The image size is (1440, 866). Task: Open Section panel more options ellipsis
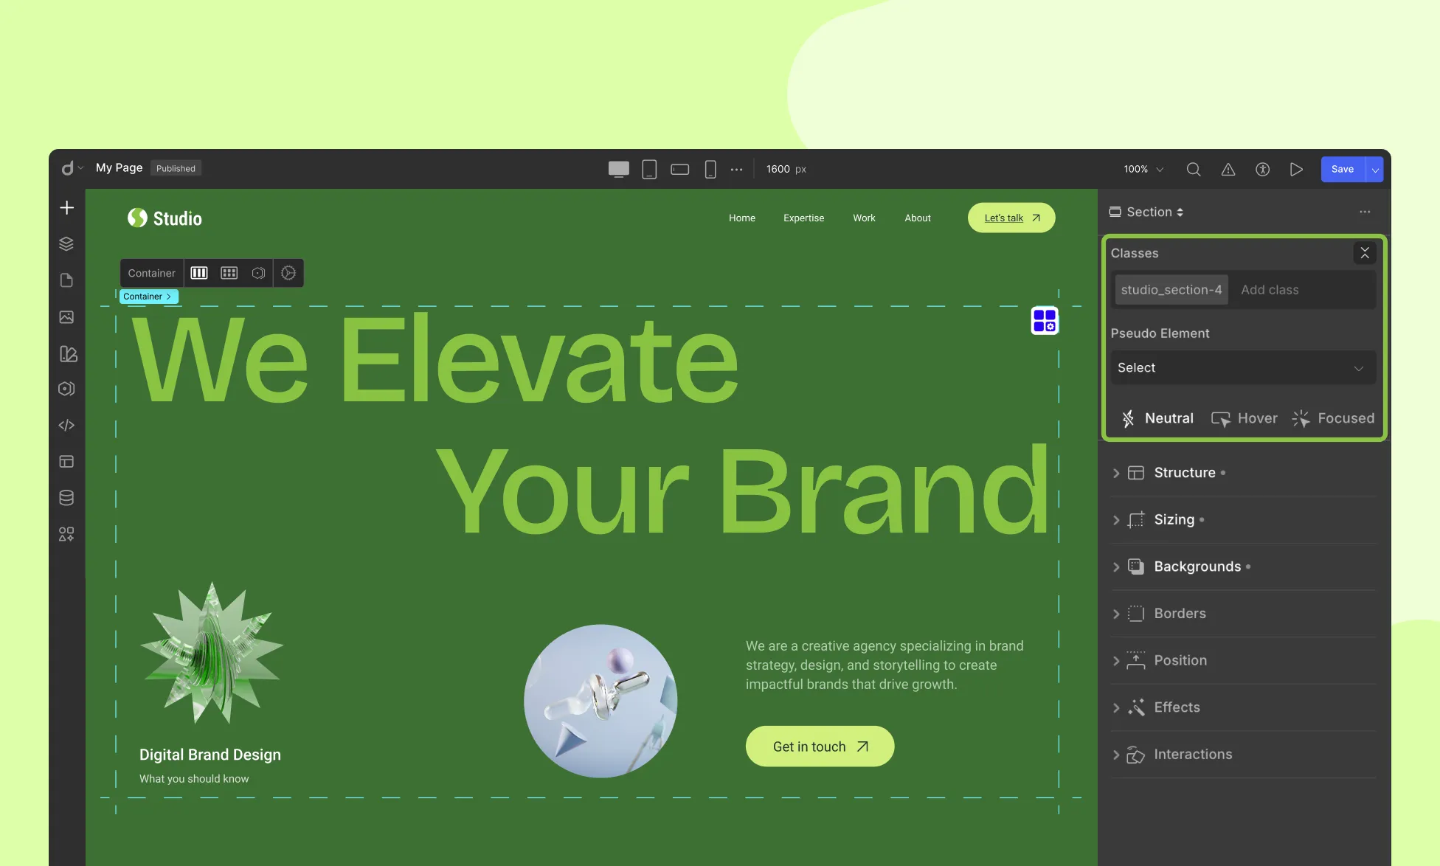pyautogui.click(x=1365, y=212)
